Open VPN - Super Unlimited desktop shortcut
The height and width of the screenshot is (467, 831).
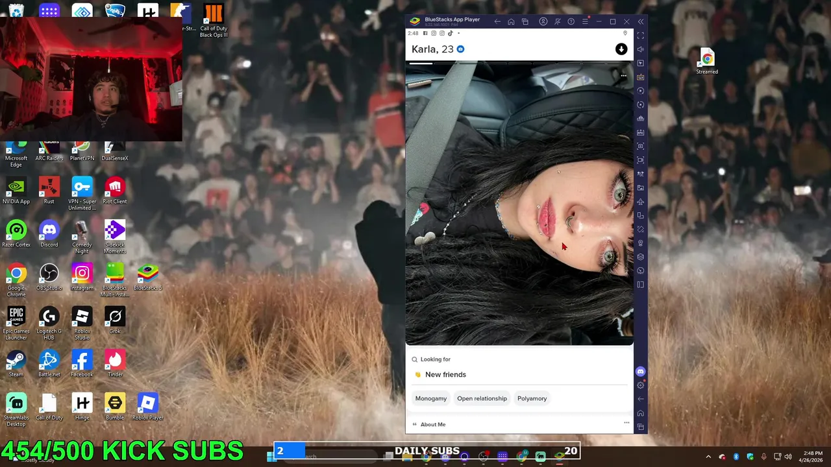pyautogui.click(x=82, y=193)
